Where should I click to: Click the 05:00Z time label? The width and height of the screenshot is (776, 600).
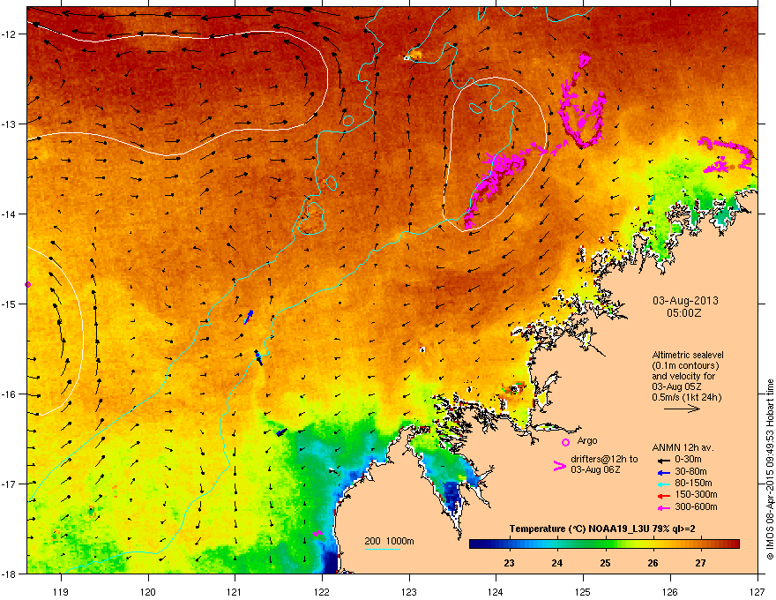click(684, 313)
